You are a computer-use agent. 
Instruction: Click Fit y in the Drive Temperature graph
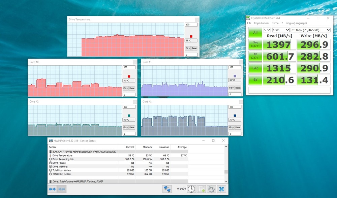(187, 48)
